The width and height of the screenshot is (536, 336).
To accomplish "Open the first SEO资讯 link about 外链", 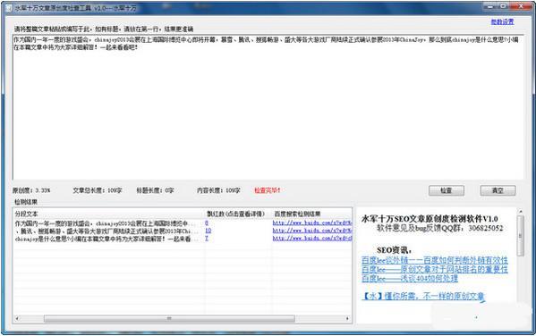I will [435, 261].
